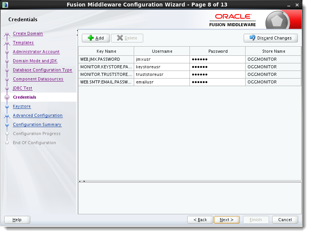Viewport: 310px width, 231px height.
Task: Click the Discard Changes button
Action: pyautogui.click(x=271, y=38)
